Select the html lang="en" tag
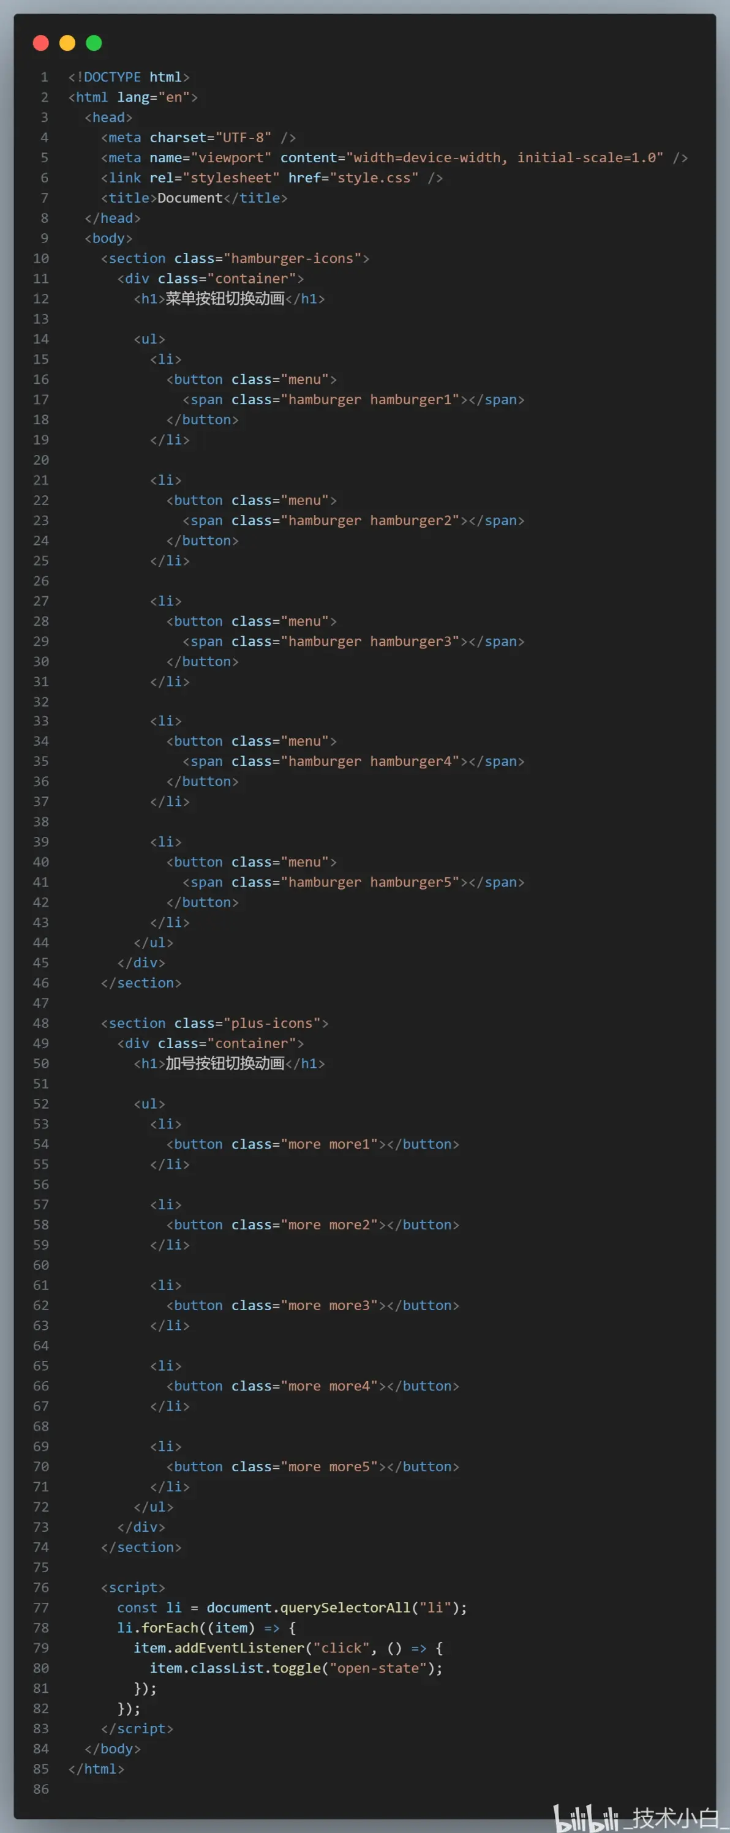730x1833 pixels. tap(133, 97)
